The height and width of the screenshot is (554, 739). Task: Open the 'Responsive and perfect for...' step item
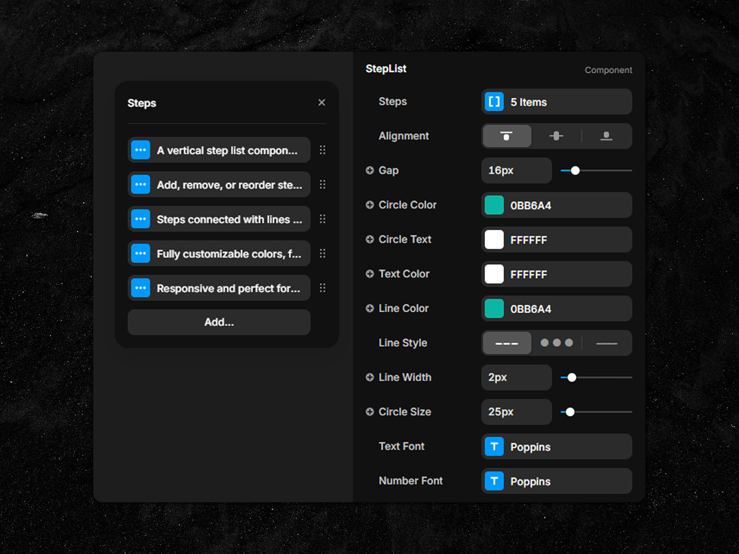(x=228, y=288)
